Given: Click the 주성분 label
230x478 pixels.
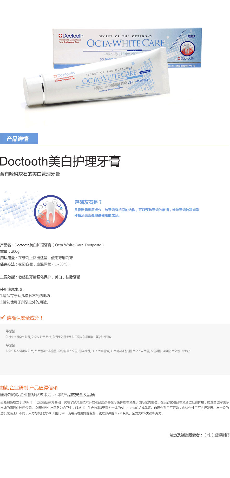Looking at the screenshot, I should coord(10,331).
